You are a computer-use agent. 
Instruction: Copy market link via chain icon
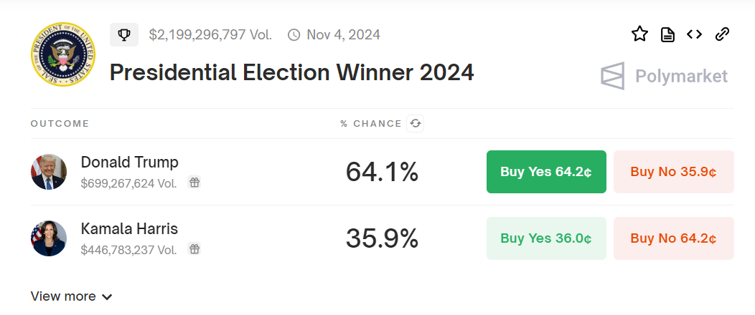click(722, 34)
